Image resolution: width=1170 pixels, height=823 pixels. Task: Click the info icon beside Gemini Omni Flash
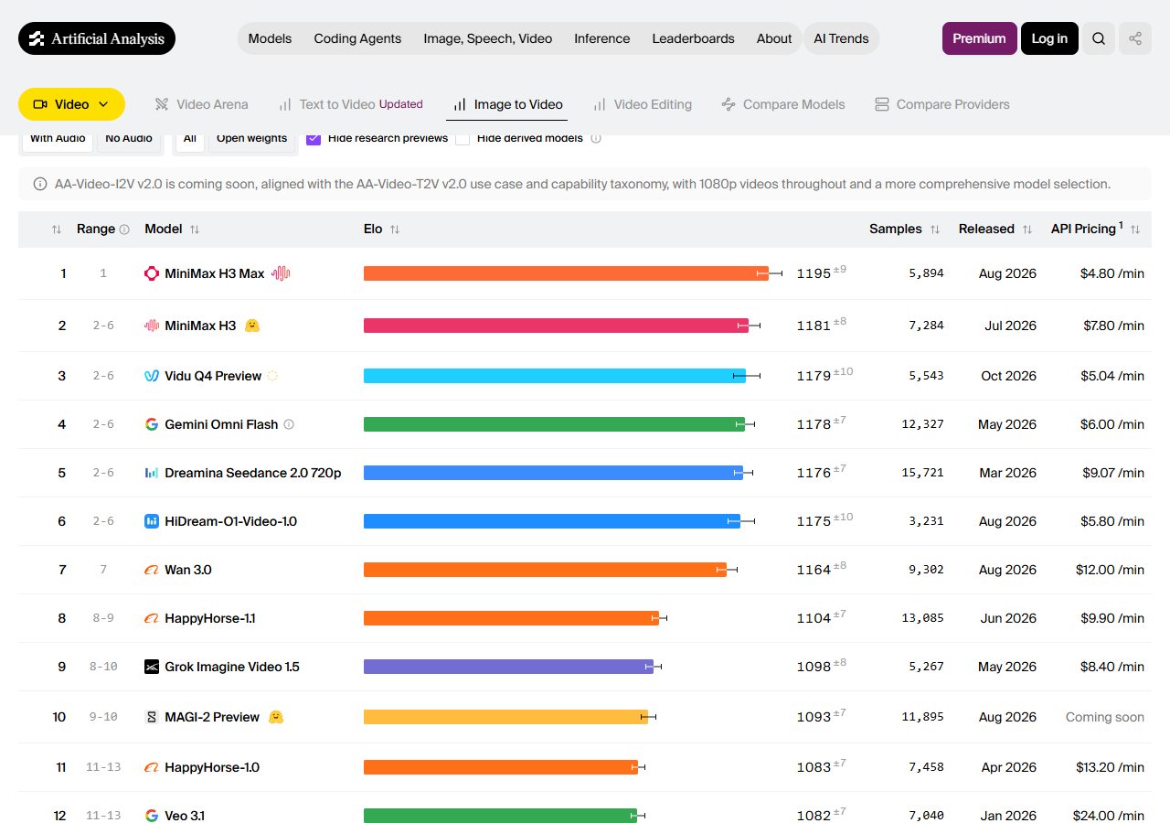pyautogui.click(x=289, y=424)
